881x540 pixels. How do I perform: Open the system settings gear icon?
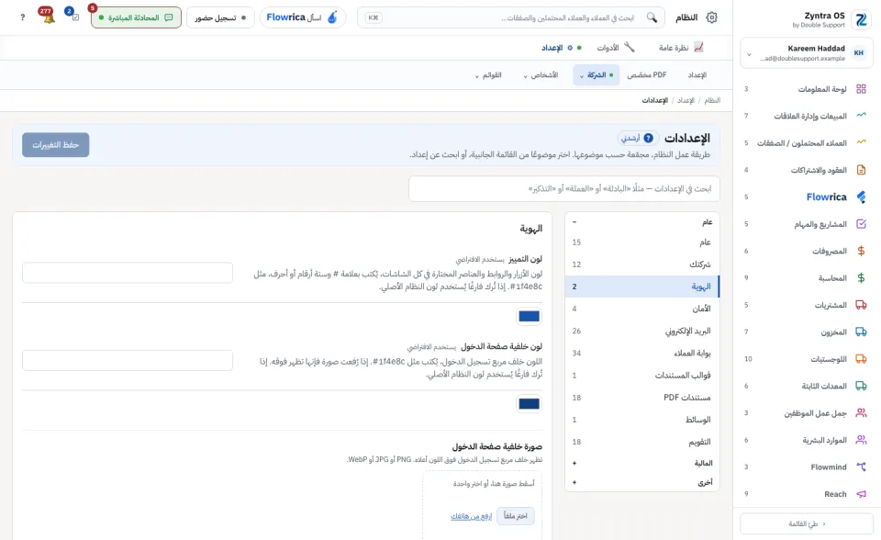coord(711,17)
